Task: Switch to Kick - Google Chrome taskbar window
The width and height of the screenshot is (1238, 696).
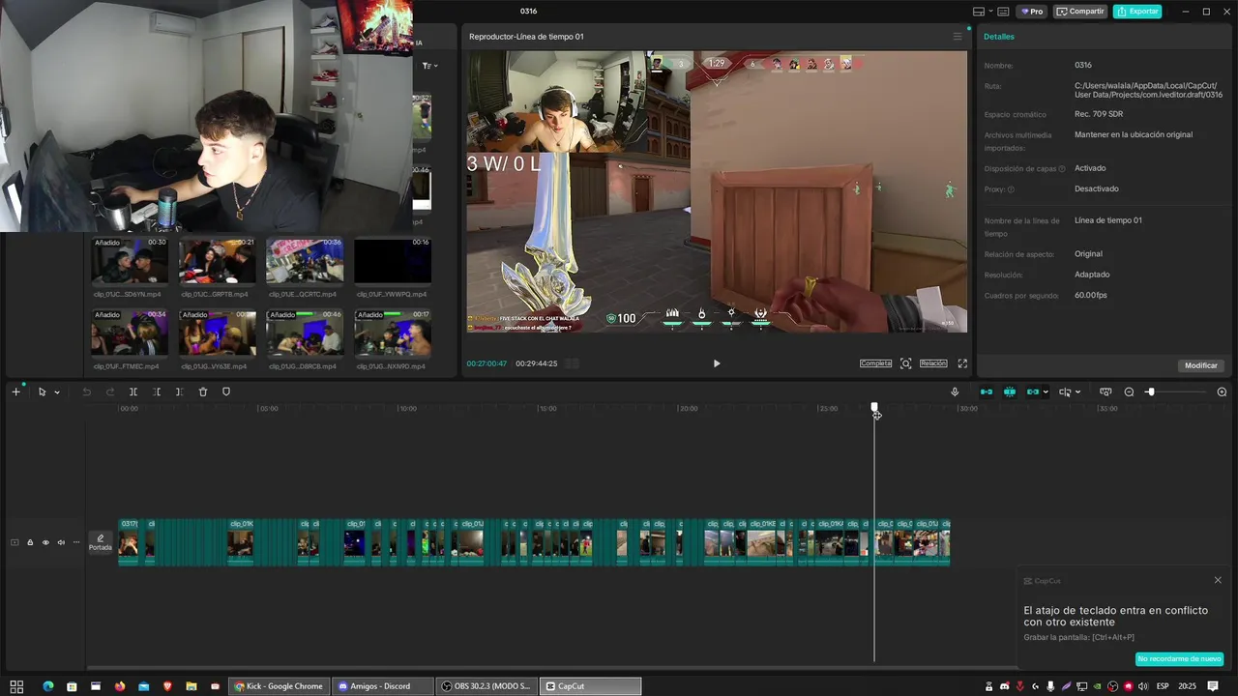Action: click(279, 686)
